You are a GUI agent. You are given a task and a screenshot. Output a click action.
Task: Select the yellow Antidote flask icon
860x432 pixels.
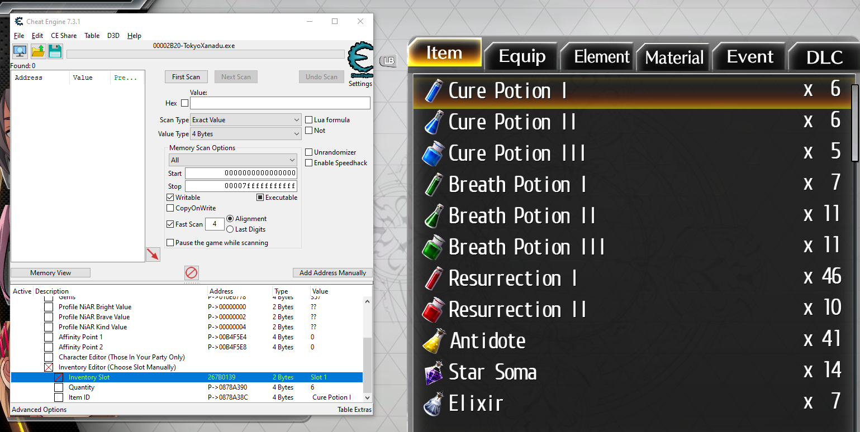click(x=434, y=340)
